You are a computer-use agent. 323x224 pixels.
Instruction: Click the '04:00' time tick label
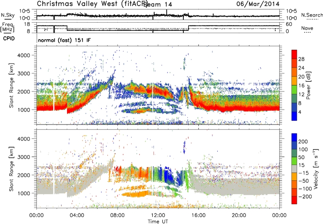(x=77, y=216)
